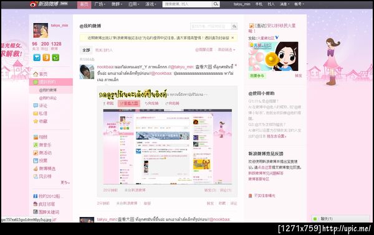
Task: Click the cartoon girl event banner image
Action: coord(274,57)
